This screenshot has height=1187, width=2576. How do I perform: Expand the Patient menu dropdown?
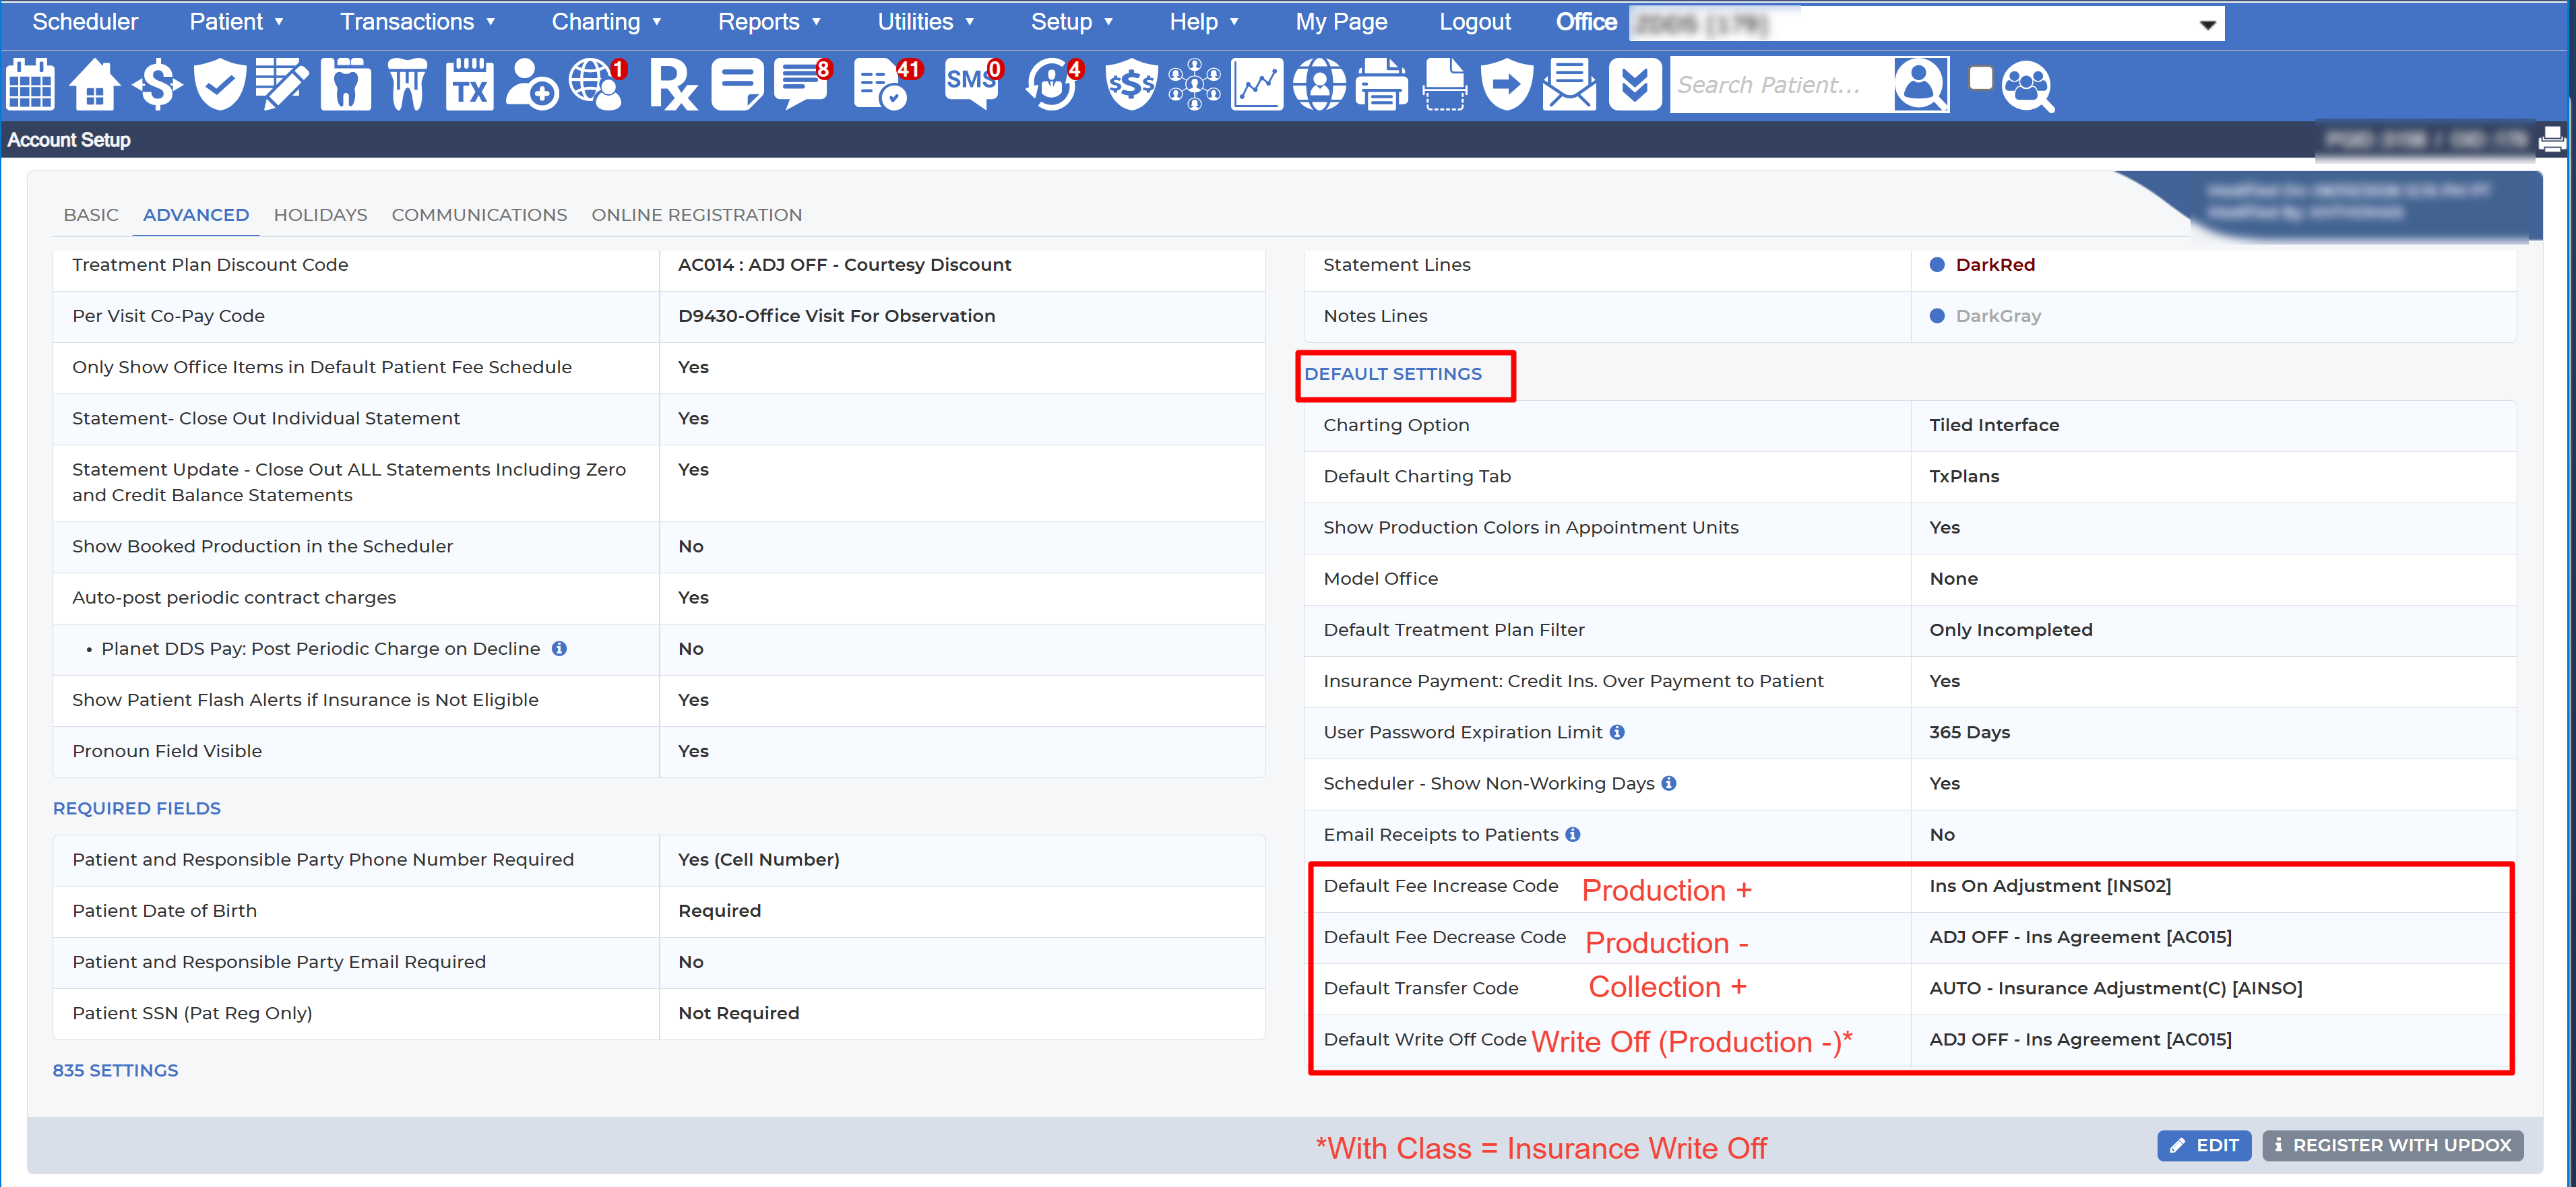coord(237,22)
